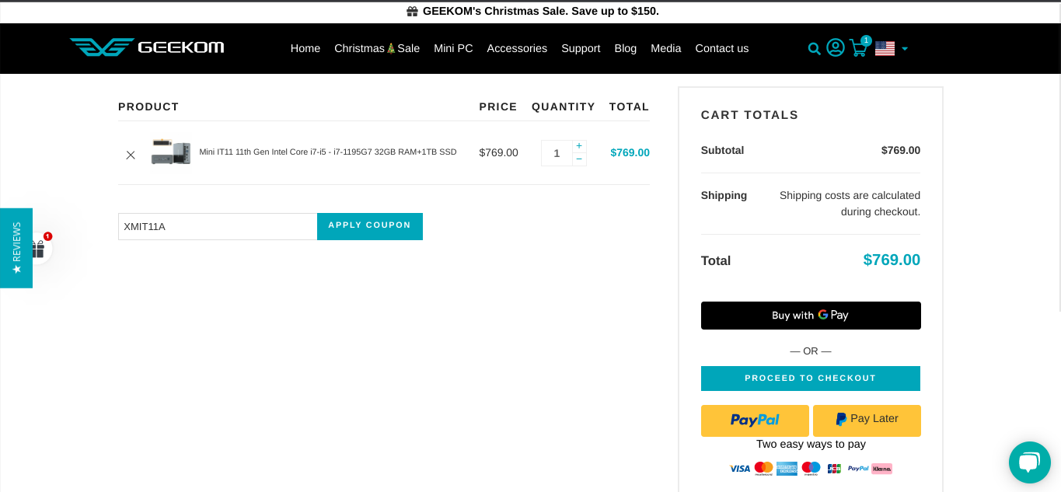Image resolution: width=1061 pixels, height=492 pixels.
Task: Click the cart total $769.00 amount
Action: (x=892, y=260)
